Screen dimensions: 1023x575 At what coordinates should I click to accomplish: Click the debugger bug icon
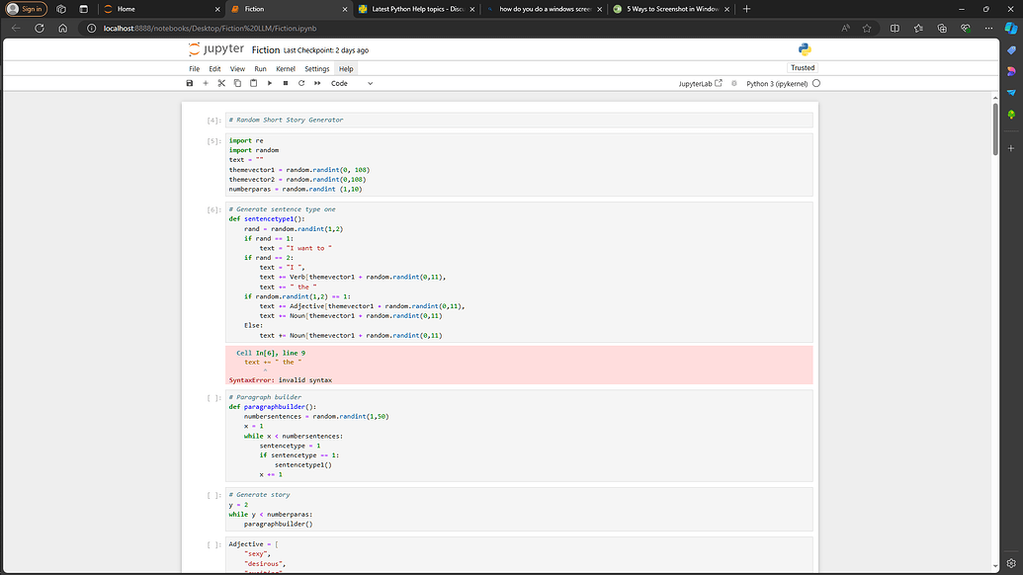click(x=734, y=83)
